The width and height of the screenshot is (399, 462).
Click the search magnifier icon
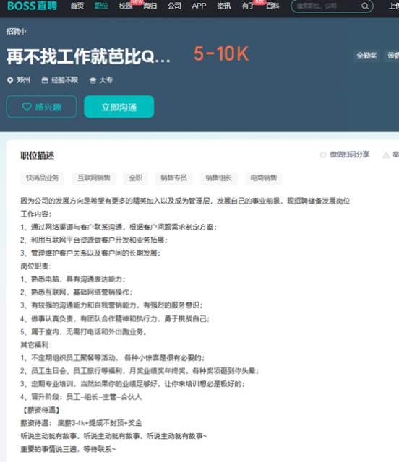365,6
